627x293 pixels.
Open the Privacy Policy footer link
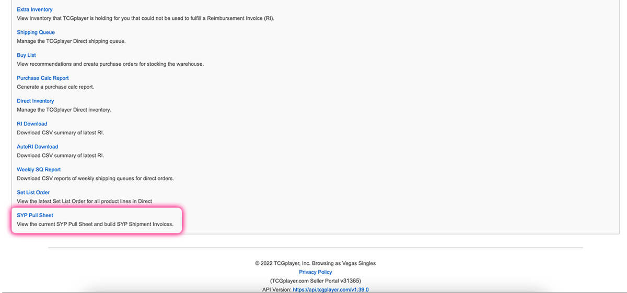tap(315, 272)
